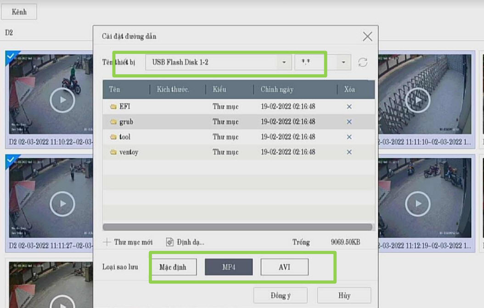Choose Mặc định backup type
The image size is (484, 308).
tap(173, 267)
